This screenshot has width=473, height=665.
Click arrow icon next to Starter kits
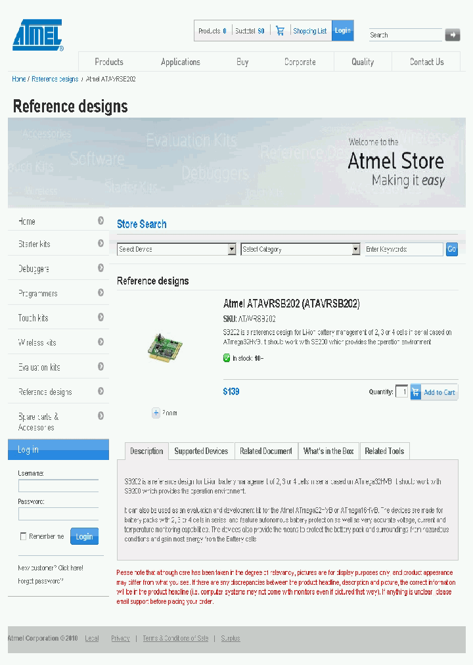click(x=101, y=243)
